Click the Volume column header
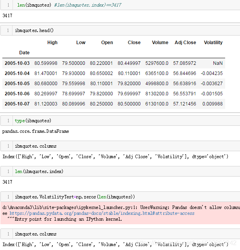Screen dimensions: 240x250 (160, 43)
